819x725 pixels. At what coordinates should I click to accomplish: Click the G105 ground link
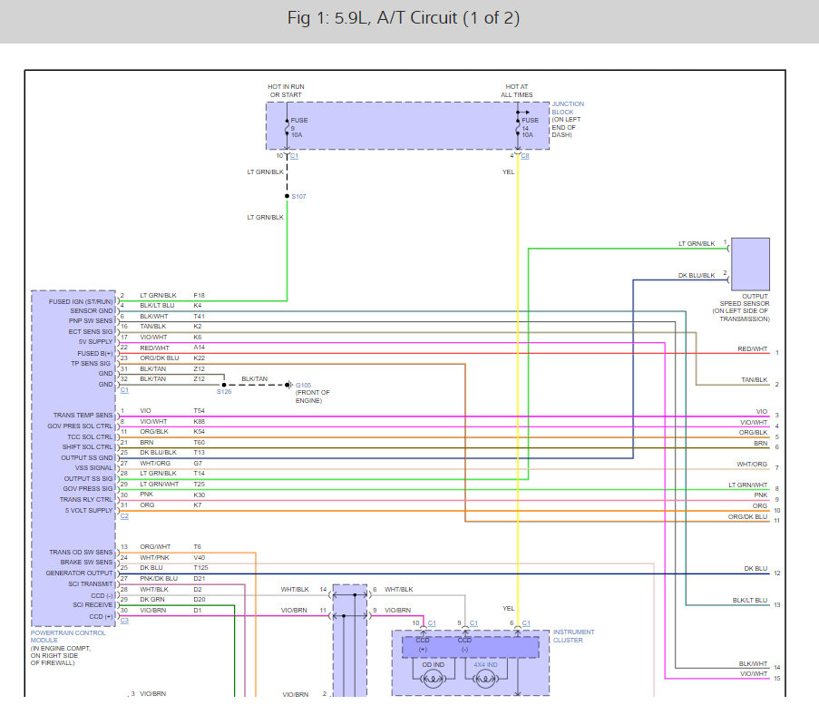coord(303,386)
